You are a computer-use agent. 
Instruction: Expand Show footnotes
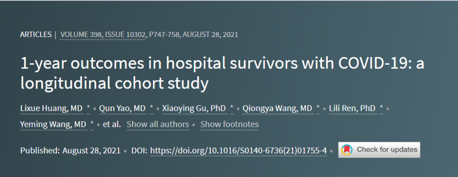229,125
